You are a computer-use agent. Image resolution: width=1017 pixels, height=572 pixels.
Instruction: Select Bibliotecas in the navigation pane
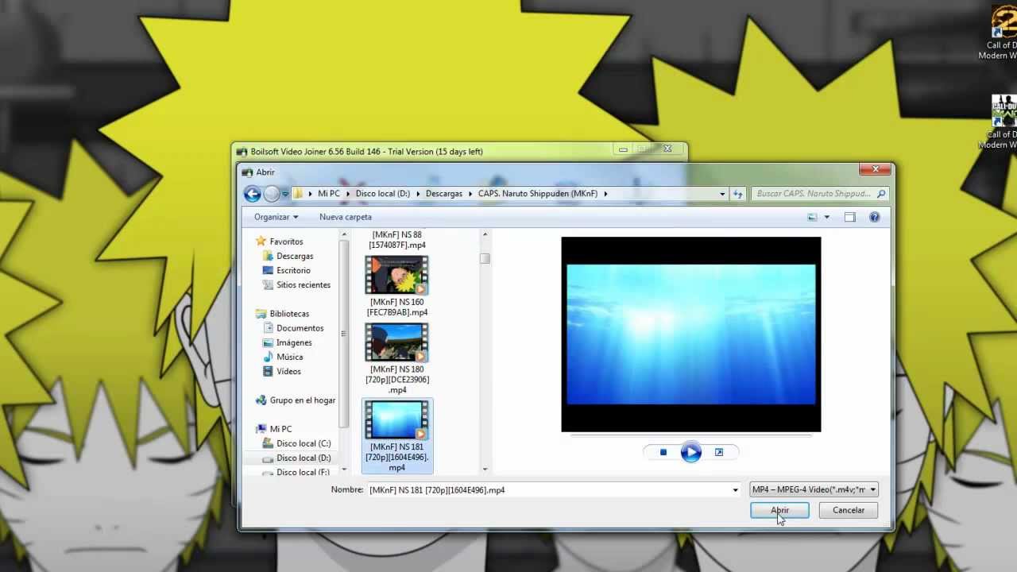click(x=289, y=314)
